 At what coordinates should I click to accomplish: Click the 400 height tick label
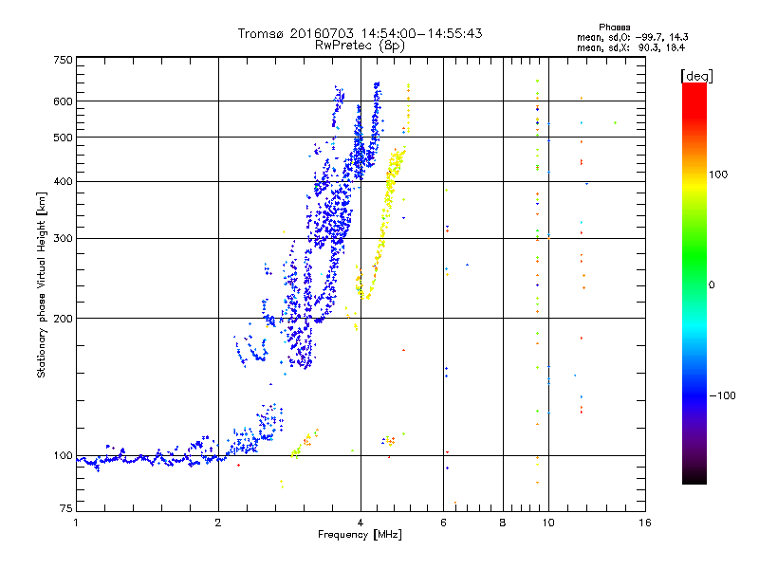pos(63,181)
